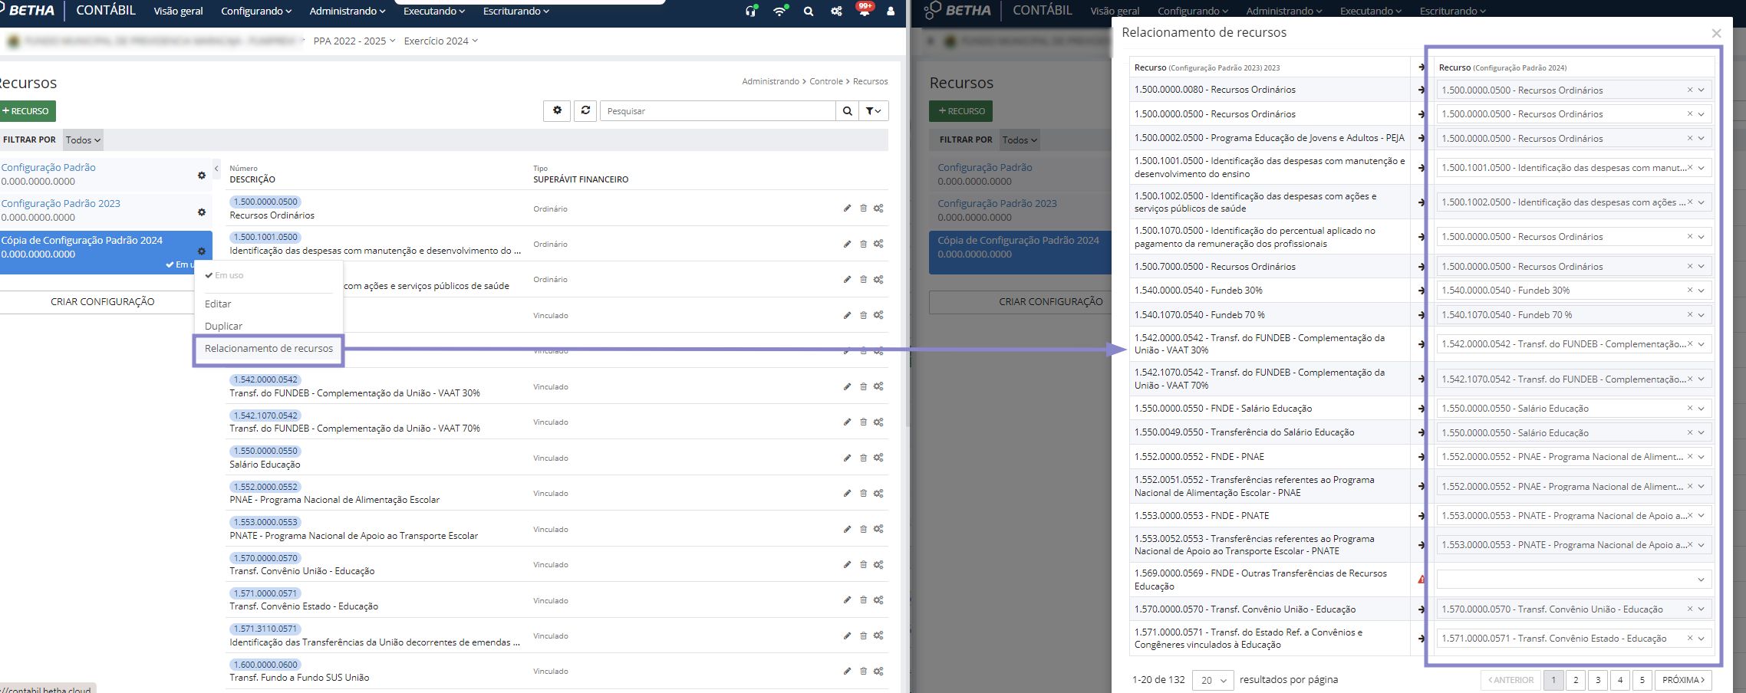Click the 1.600.0000.0600 number tag

click(x=265, y=665)
